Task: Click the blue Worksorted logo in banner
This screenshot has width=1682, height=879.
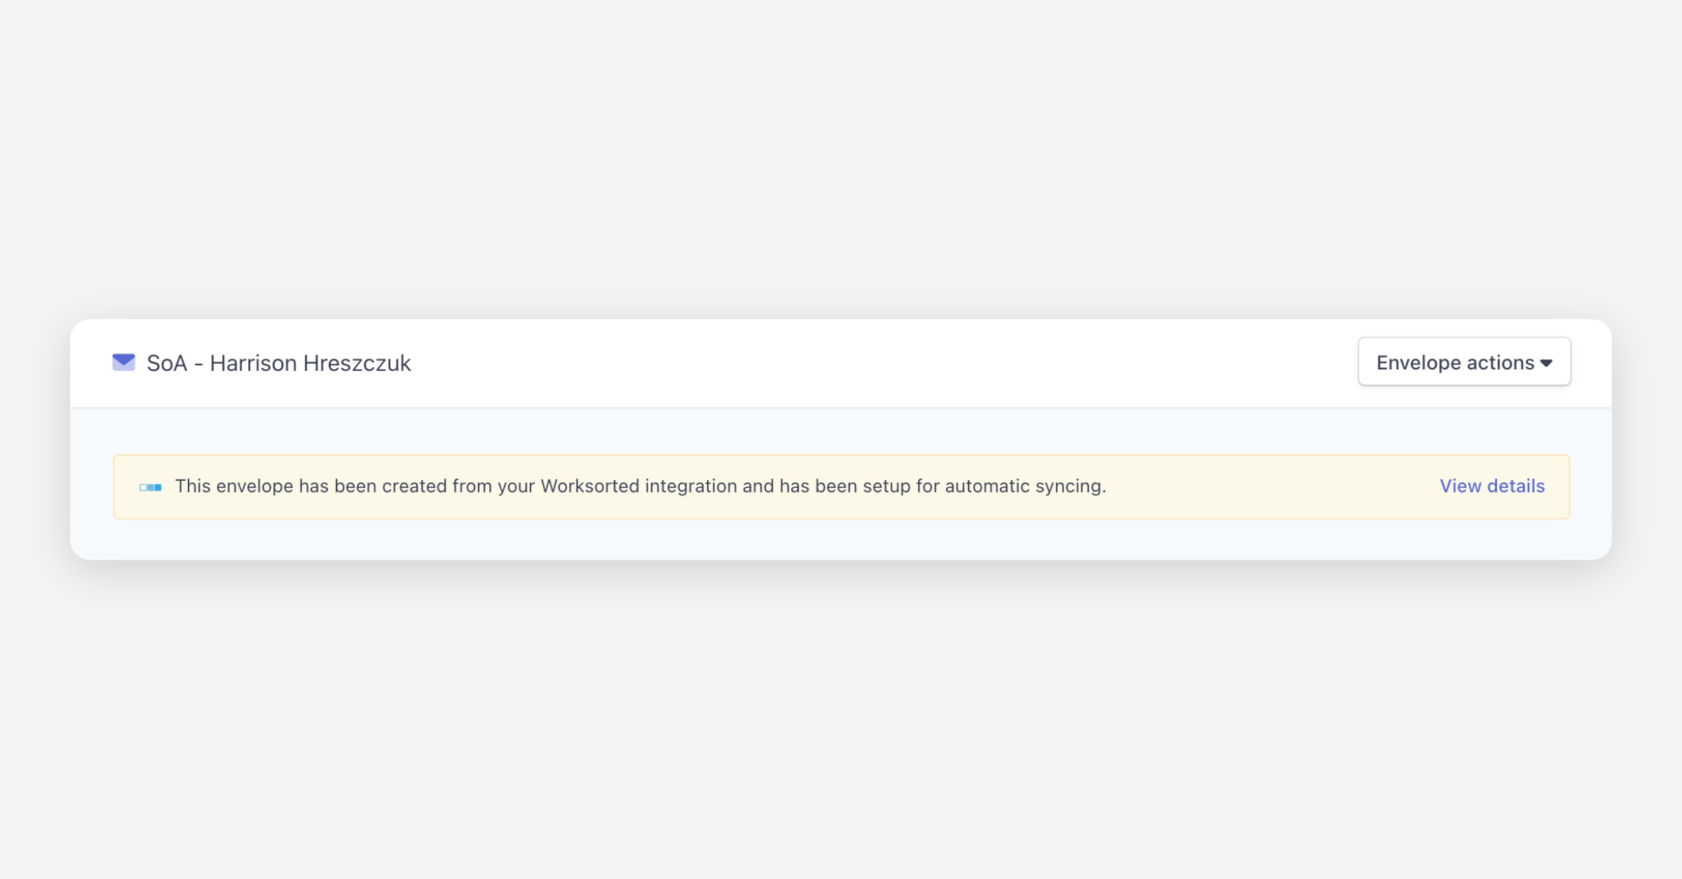Action: tap(150, 487)
